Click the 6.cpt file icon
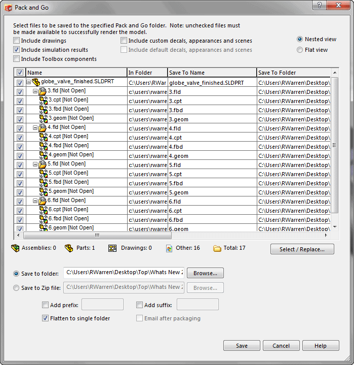Screen dimensions: 354x365 click(x=44, y=210)
